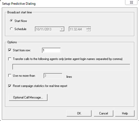Close the Setup Predictive Dialing dialog

coord(131,2)
